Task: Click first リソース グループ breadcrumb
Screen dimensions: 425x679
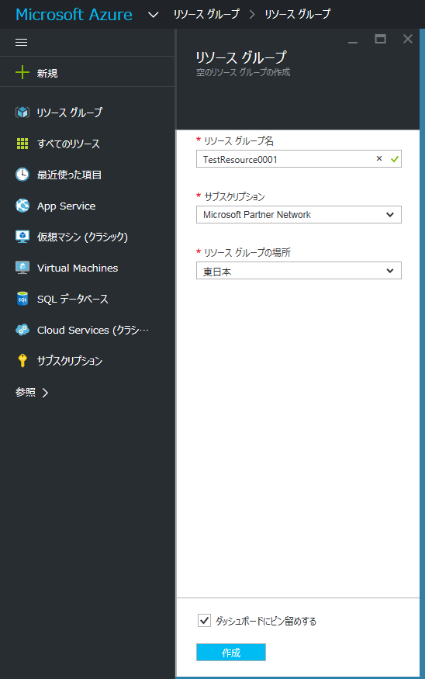Action: [206, 14]
